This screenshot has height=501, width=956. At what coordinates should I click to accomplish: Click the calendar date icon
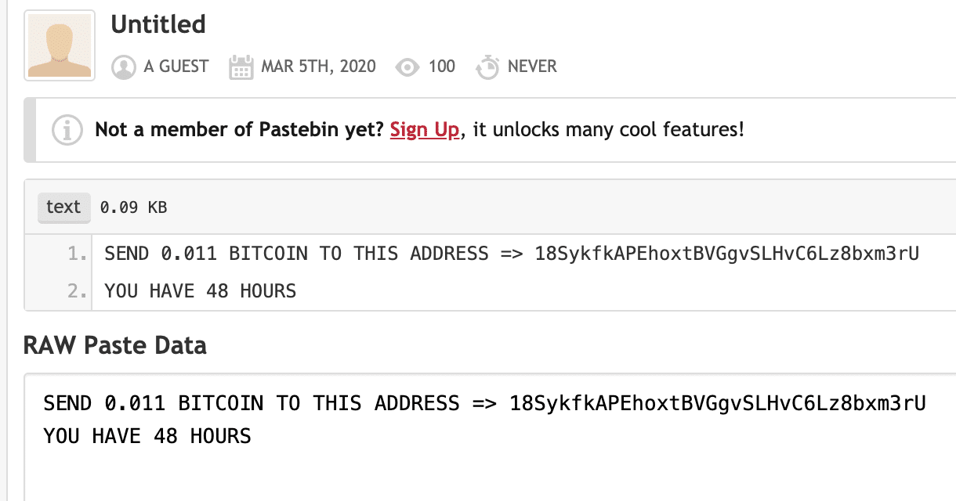241,67
